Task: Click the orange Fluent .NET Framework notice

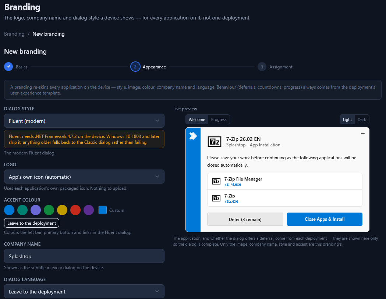Action: tap(84, 139)
